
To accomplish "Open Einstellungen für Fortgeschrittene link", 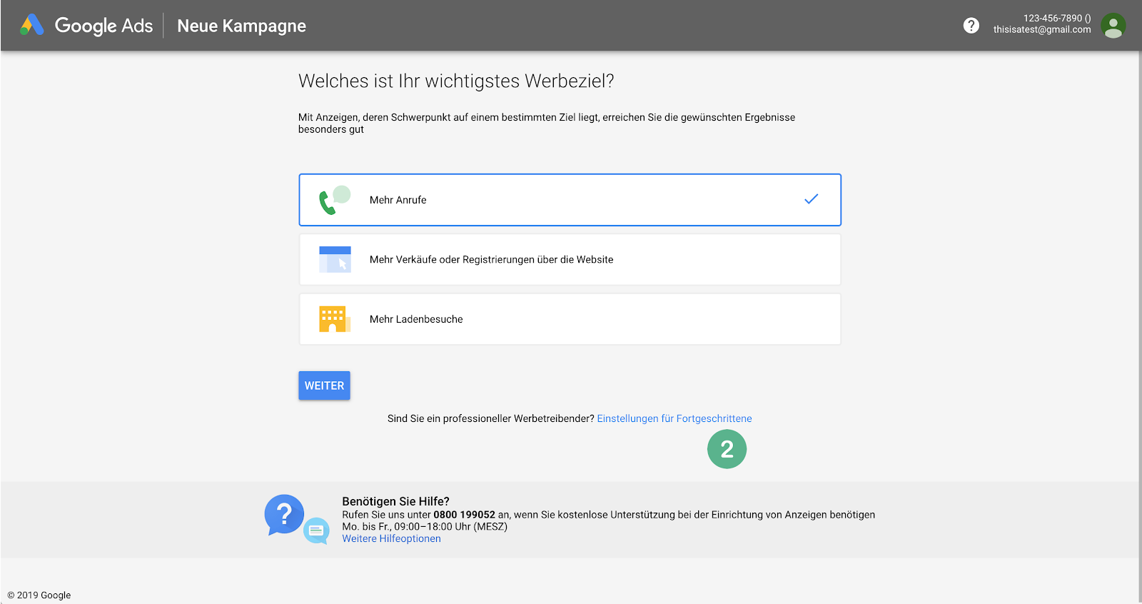I will [674, 418].
